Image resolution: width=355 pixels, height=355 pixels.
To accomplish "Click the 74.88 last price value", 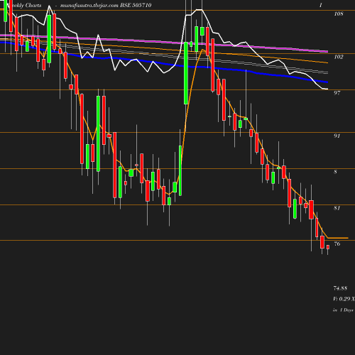I will click(x=340, y=288).
